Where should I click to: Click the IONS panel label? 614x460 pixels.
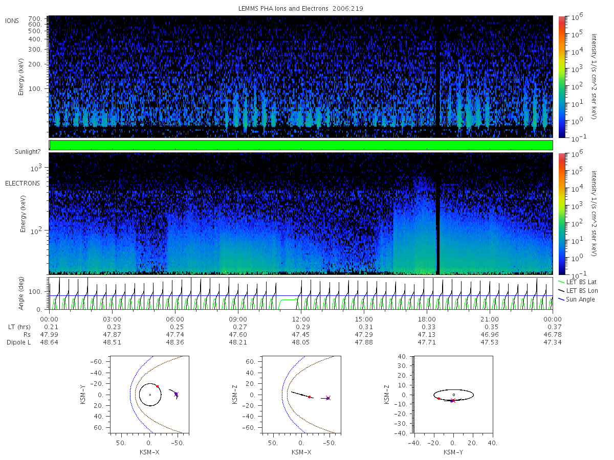pyautogui.click(x=12, y=20)
